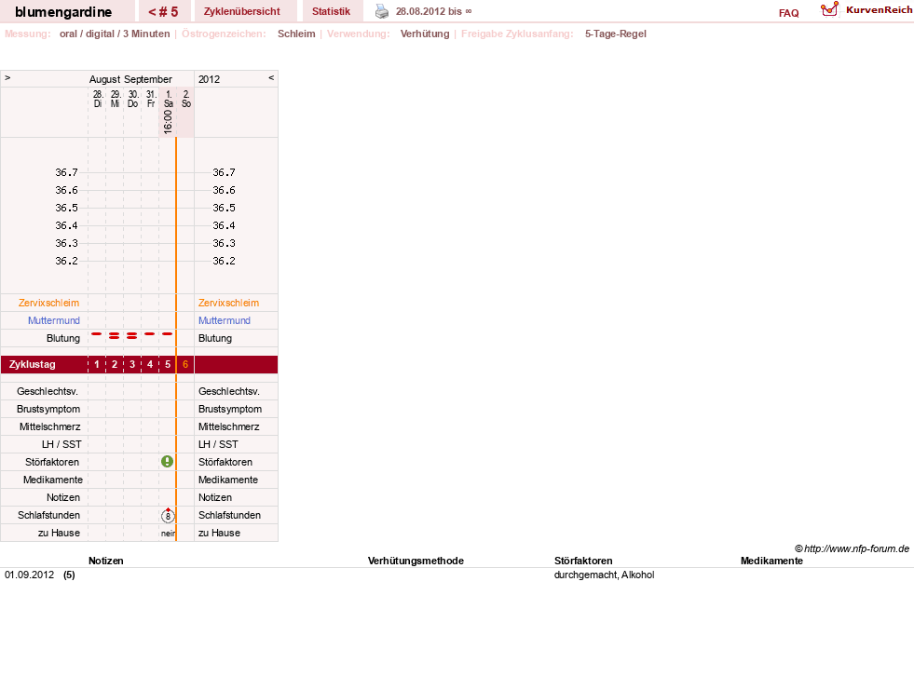
Task: Select cycle day 2 cell
Action: pyautogui.click(x=115, y=364)
